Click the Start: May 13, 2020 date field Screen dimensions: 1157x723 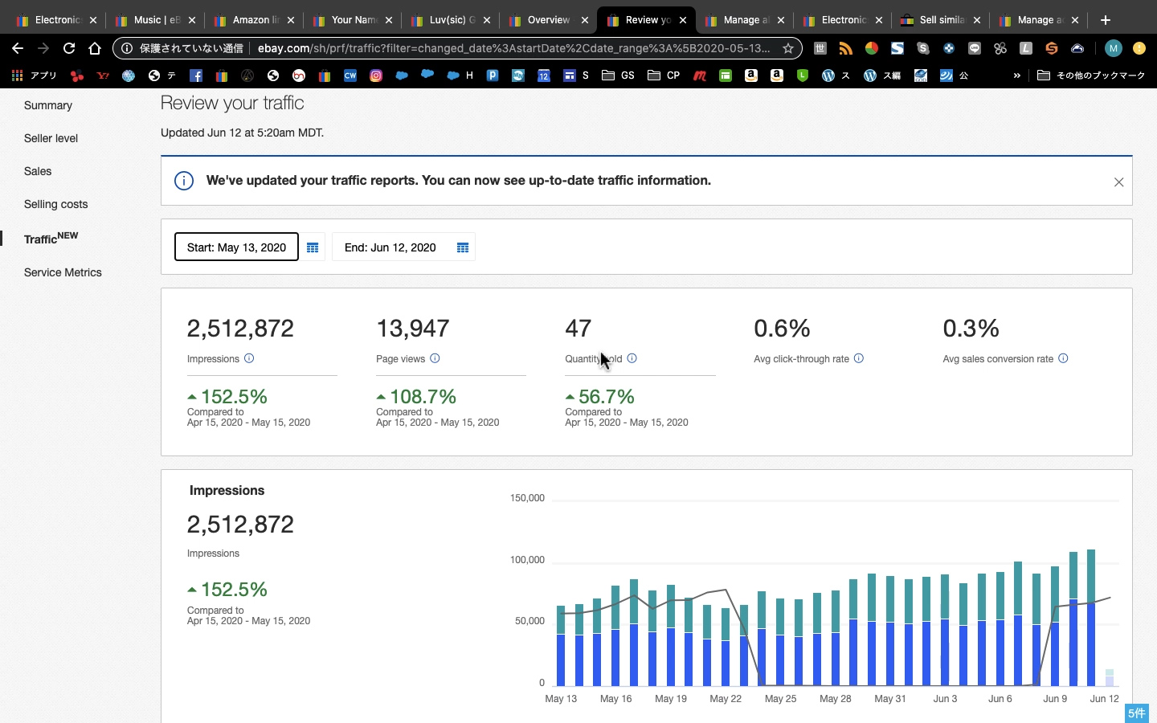point(236,247)
